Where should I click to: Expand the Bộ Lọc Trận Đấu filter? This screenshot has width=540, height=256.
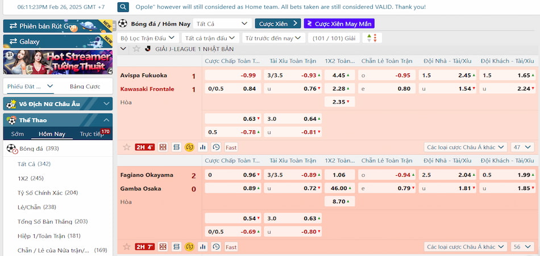pyautogui.click(x=148, y=38)
